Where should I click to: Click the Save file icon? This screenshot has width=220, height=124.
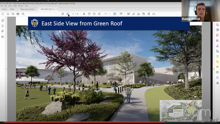tap(3, 14)
